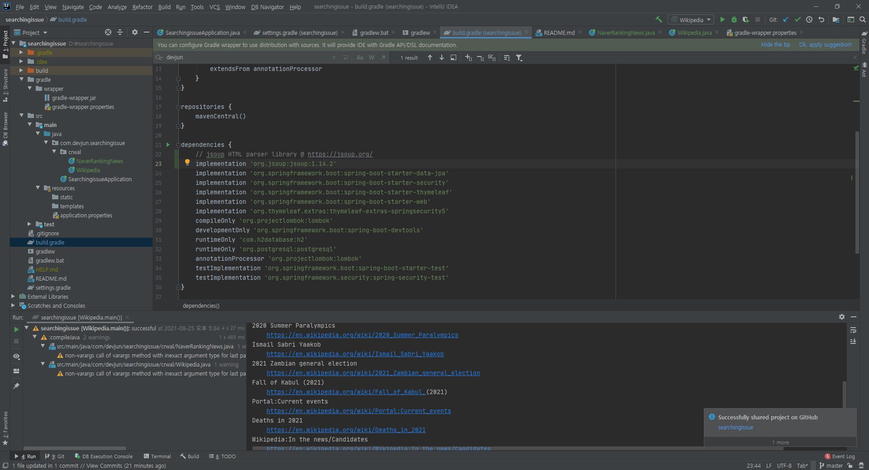869x470 pixels.
Task: Expand the test folder
Action: 29,224
